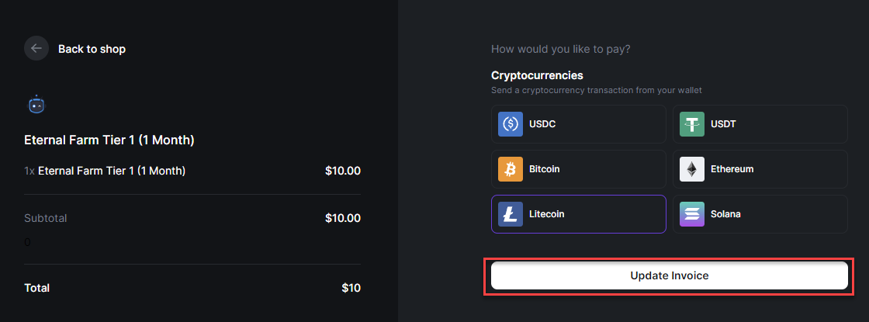Choose the highlighted Litecoin option

579,214
